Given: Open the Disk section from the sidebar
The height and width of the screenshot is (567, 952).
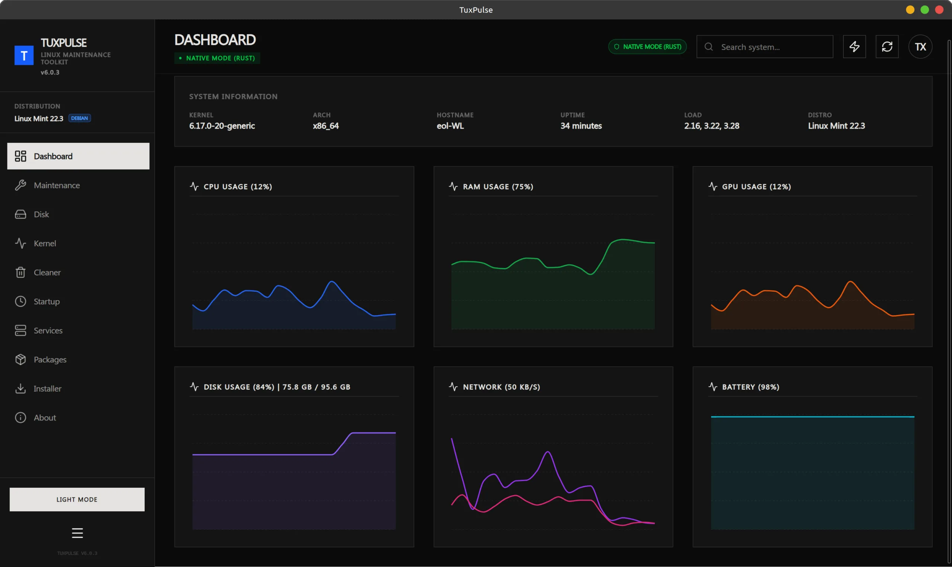Looking at the screenshot, I should pos(41,214).
